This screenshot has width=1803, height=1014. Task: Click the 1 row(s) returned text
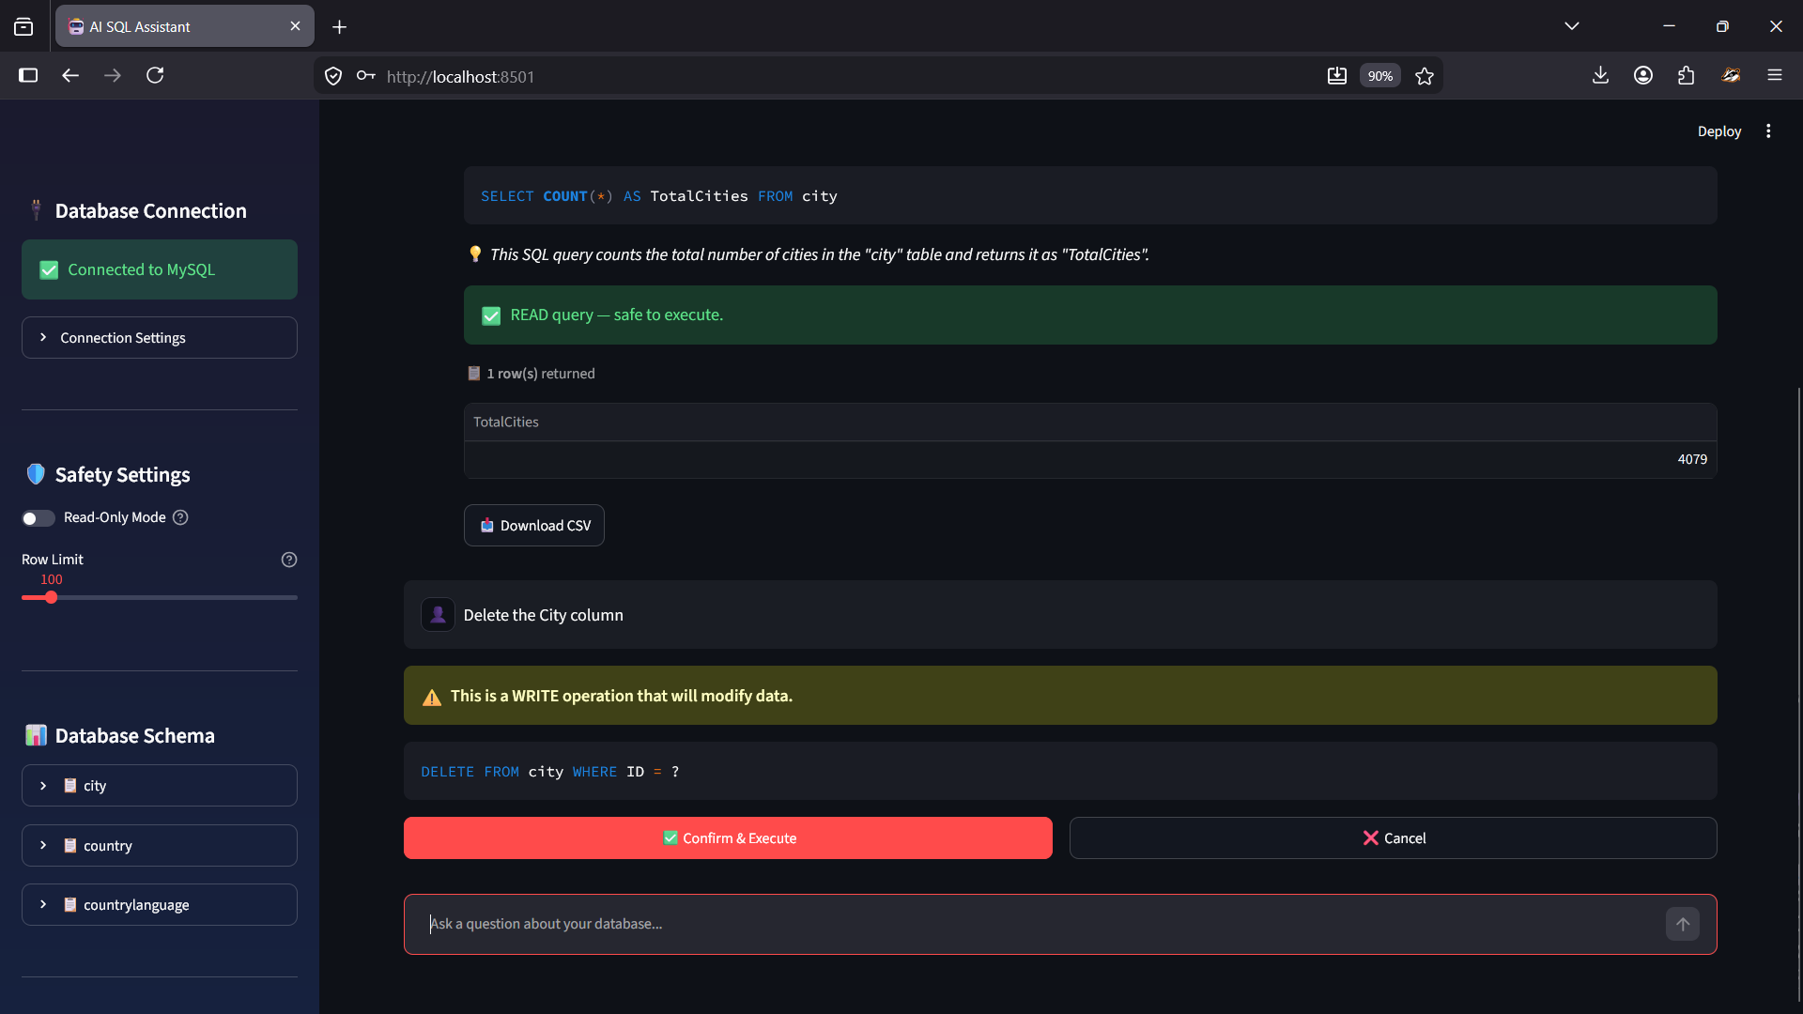(540, 374)
